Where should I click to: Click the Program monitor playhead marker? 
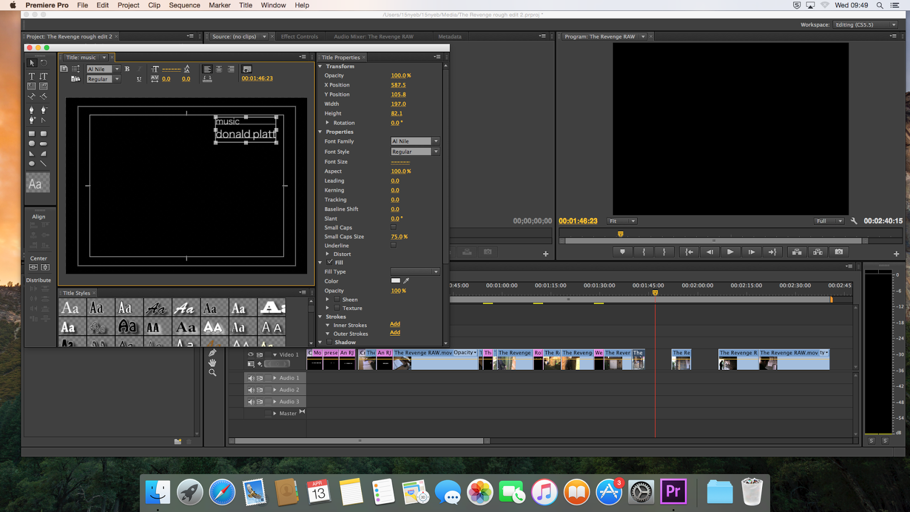621,234
